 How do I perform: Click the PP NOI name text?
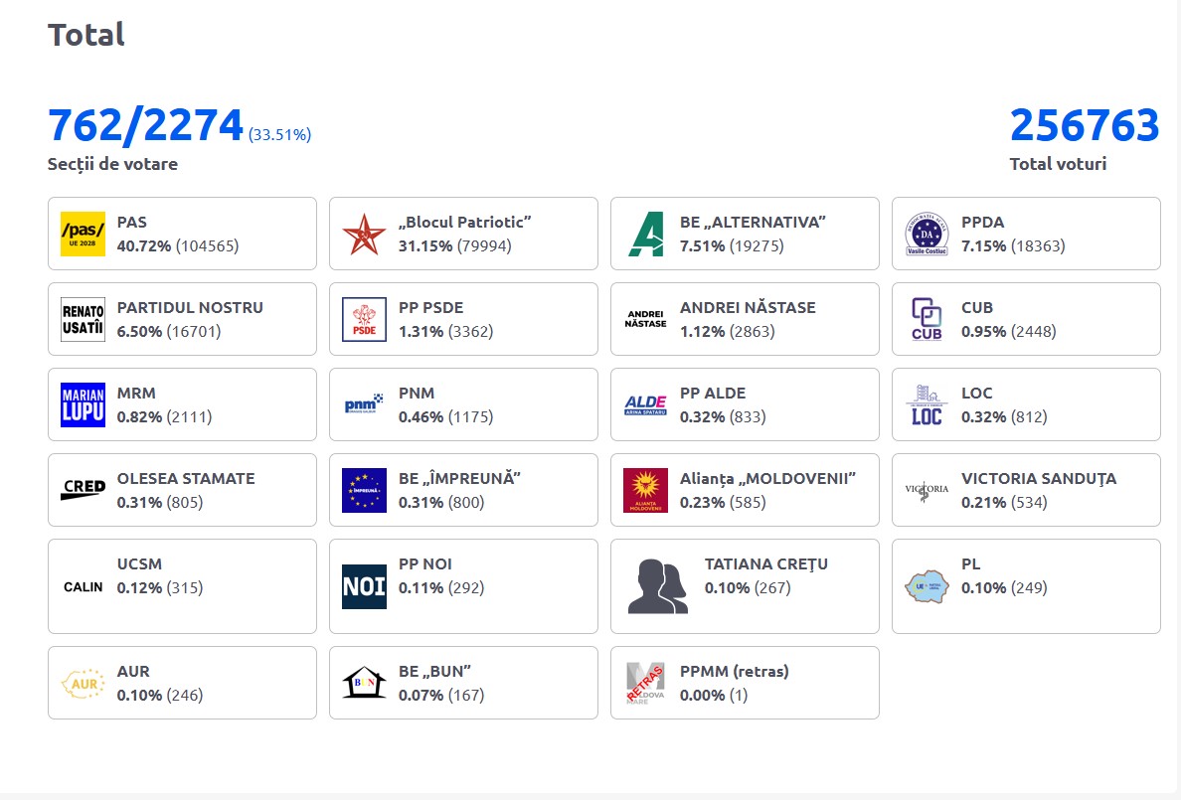(424, 563)
